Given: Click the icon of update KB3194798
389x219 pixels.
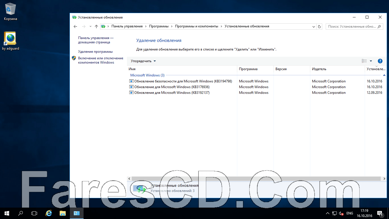Looking at the screenshot, I should [x=131, y=81].
